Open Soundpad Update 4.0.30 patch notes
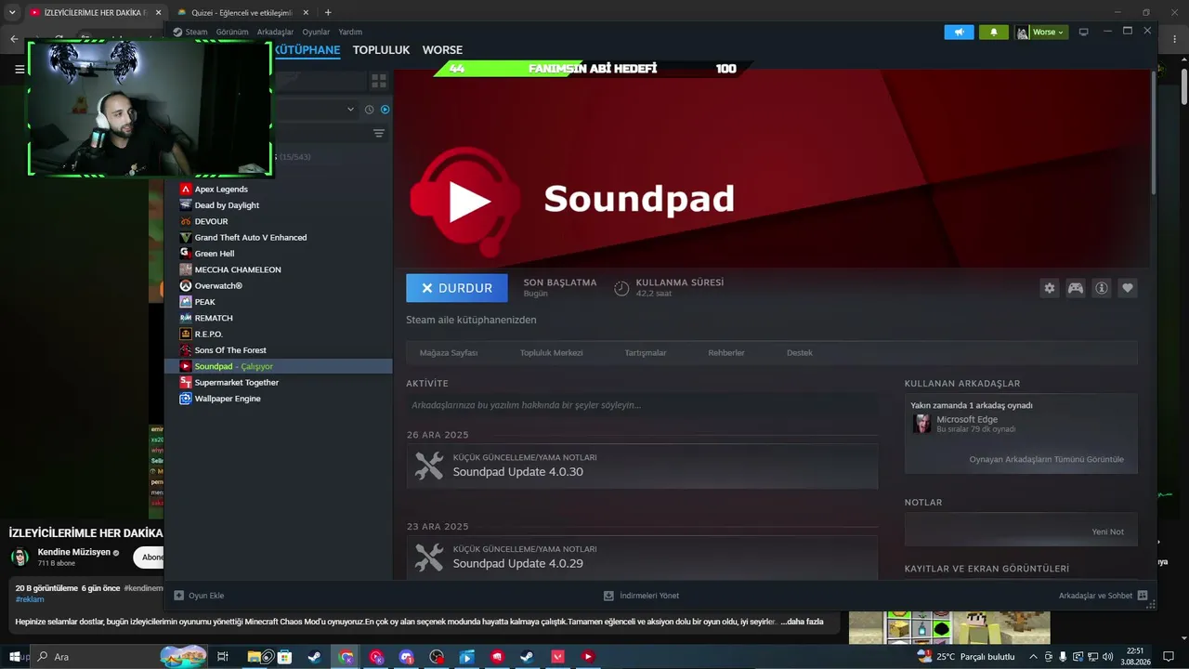The image size is (1189, 669). pos(642,466)
